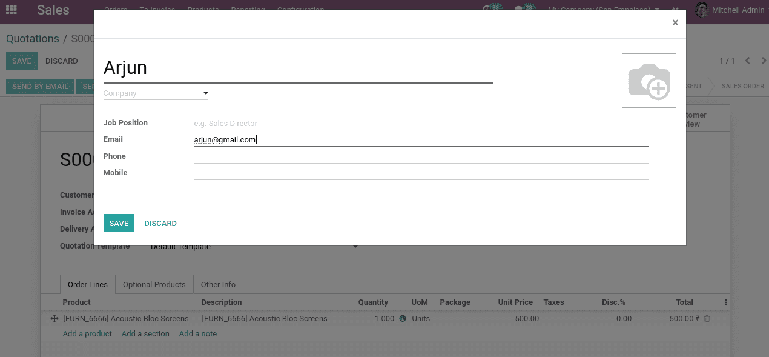This screenshot has height=357, width=769.
Task: Click the UoM column header
Action: pos(420,302)
